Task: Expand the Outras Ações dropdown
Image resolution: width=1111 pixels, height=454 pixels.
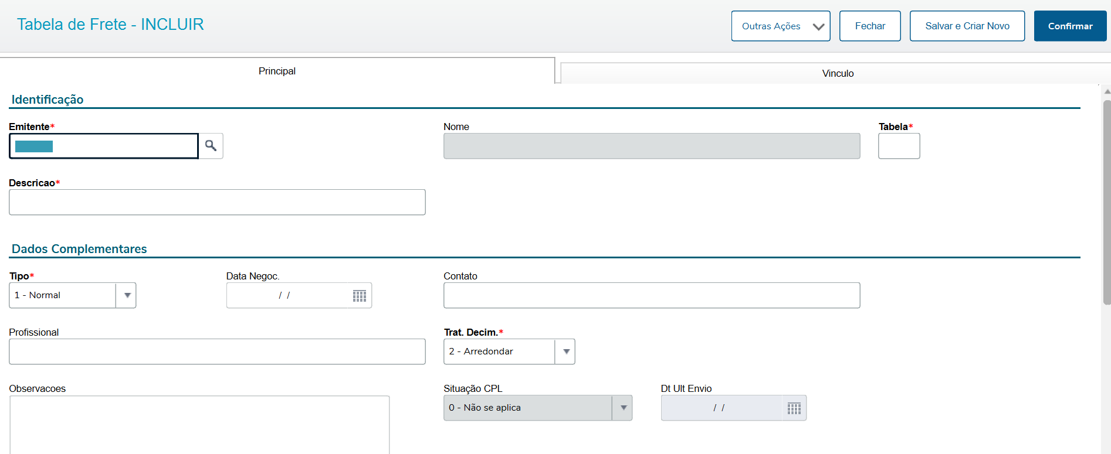Action: [x=781, y=26]
